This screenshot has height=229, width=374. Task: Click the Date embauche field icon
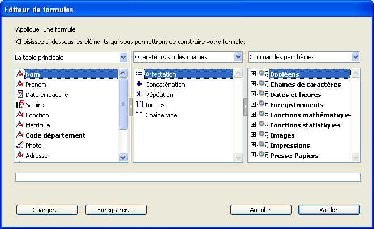(20, 95)
